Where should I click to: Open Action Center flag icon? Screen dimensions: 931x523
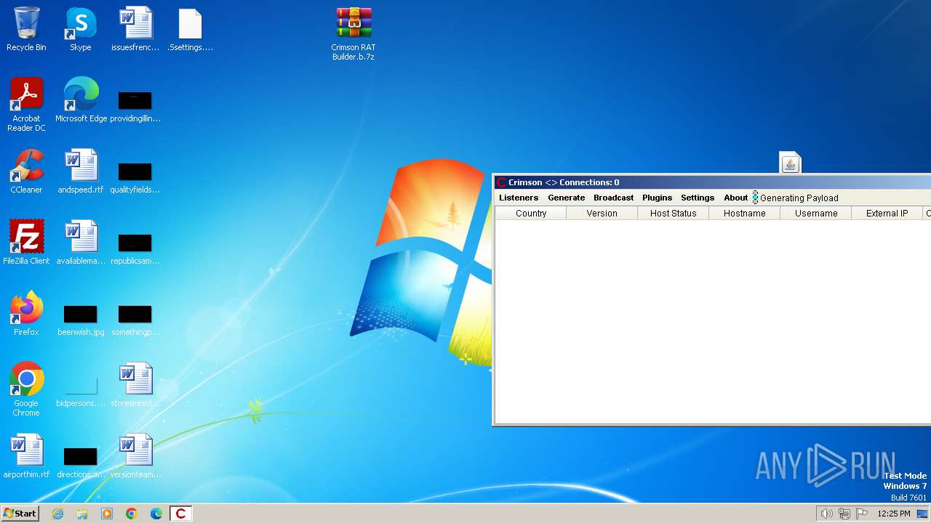pyautogui.click(x=862, y=514)
